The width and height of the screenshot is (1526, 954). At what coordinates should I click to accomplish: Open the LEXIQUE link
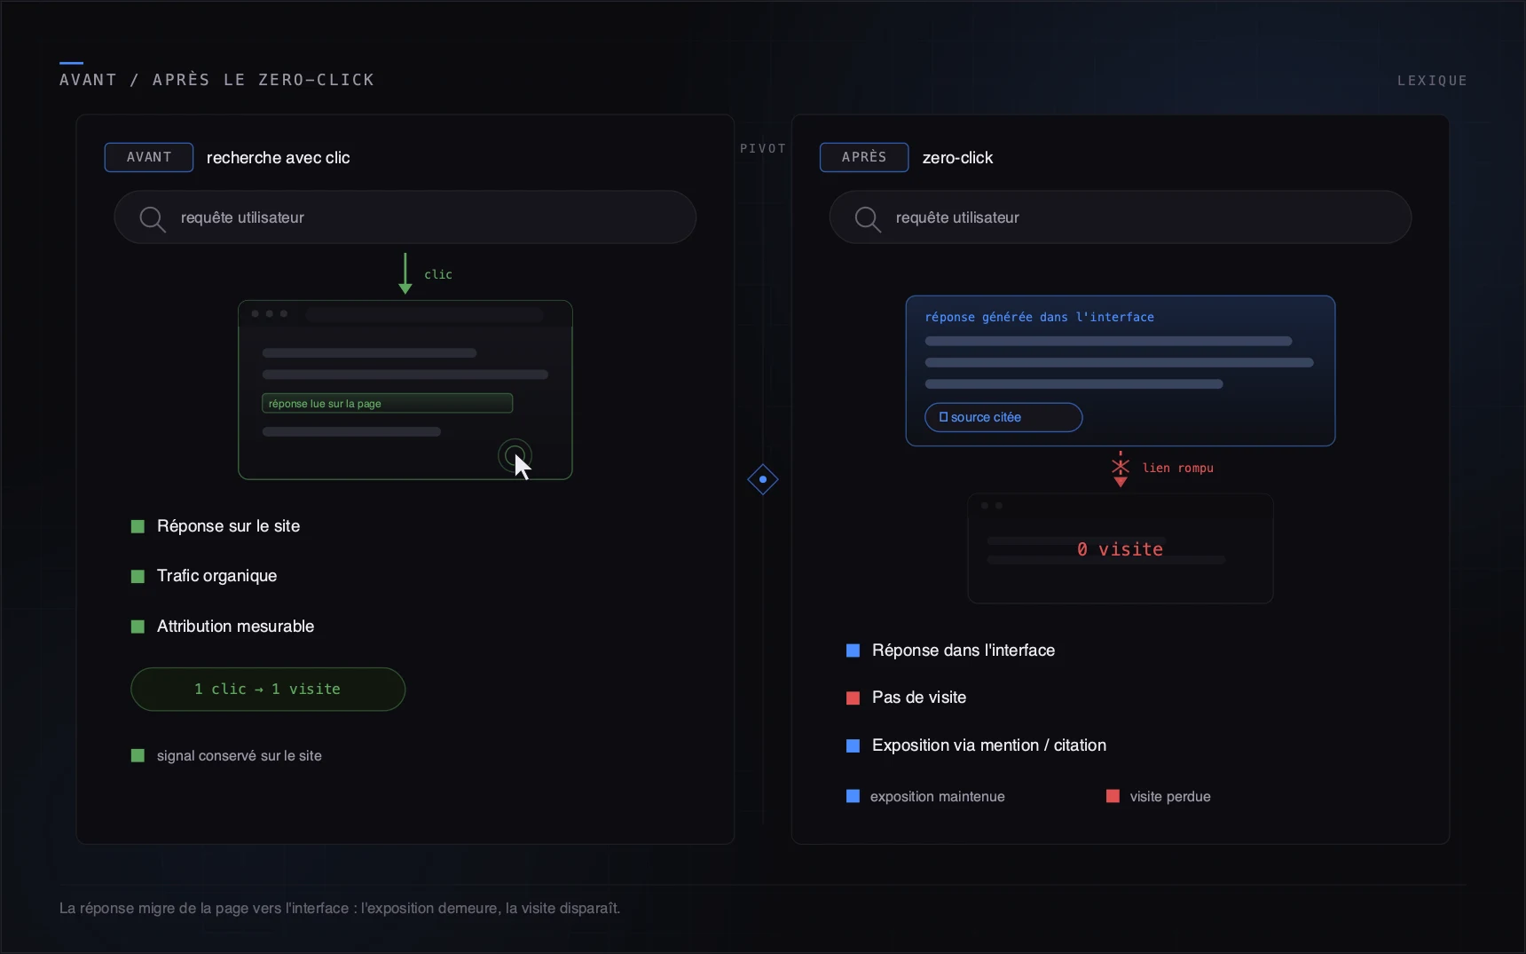[x=1432, y=81]
